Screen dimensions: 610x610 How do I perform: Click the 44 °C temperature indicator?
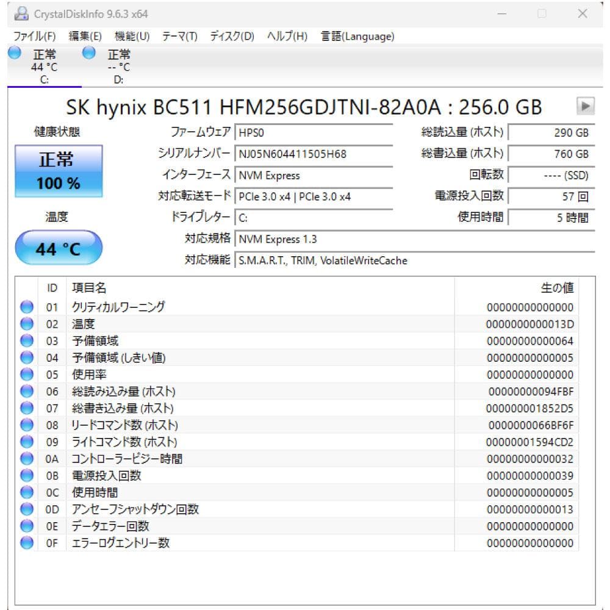(x=58, y=246)
